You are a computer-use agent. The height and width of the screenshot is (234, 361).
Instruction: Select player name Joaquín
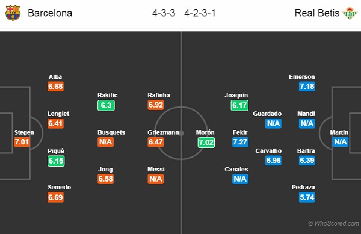[x=236, y=95]
